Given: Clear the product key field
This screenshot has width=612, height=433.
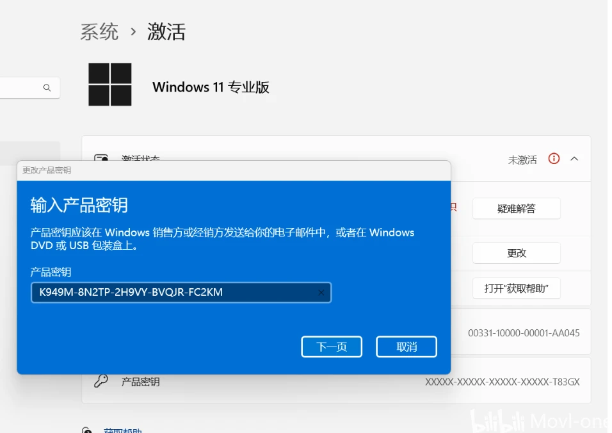Looking at the screenshot, I should click(x=321, y=293).
